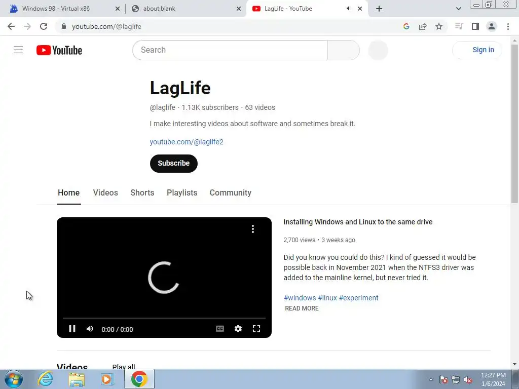Reload the current page
519x389 pixels.
(x=44, y=26)
